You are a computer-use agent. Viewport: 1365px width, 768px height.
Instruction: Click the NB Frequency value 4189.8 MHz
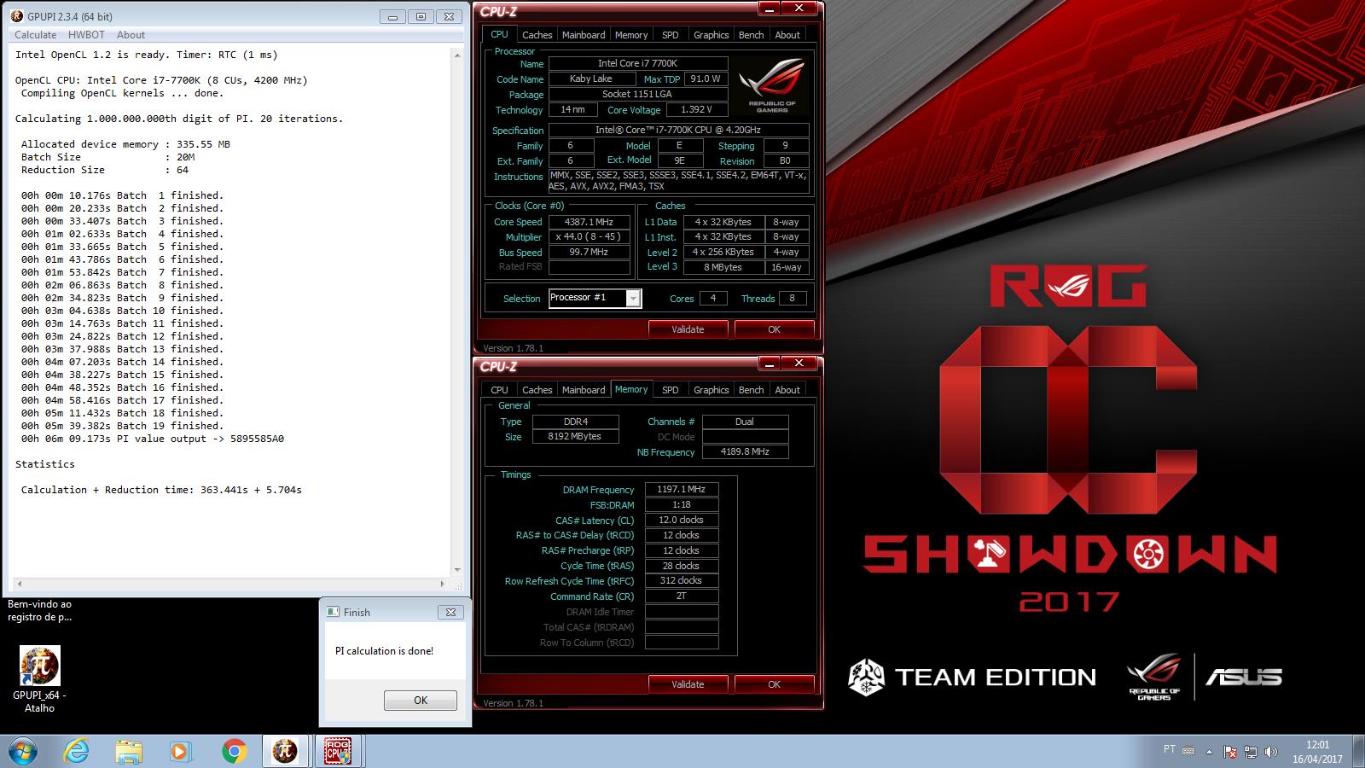pyautogui.click(x=745, y=451)
